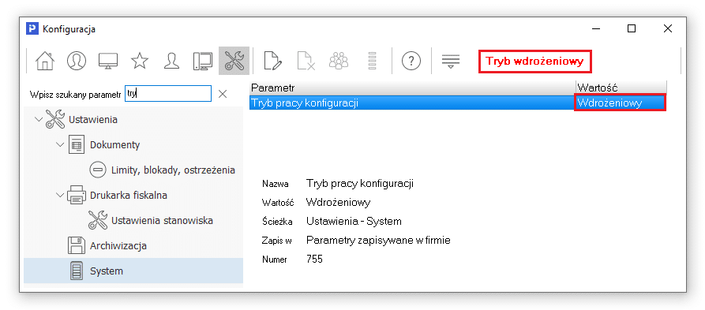Collapse the Drukarka fiskalna tree node
Screen dimensions: 705x310
[60, 195]
